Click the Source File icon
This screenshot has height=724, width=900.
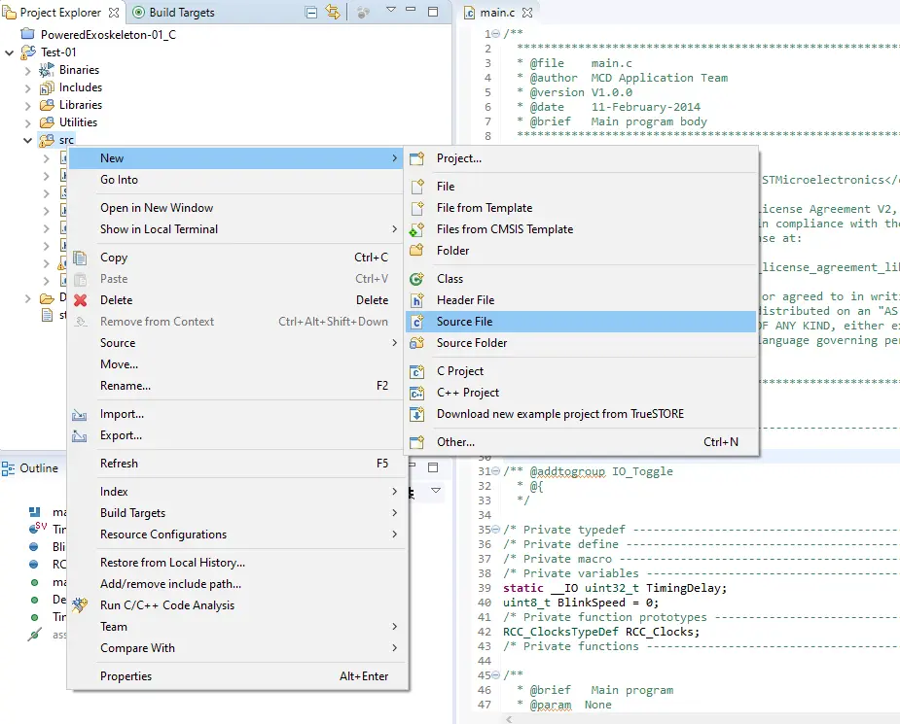pos(417,322)
